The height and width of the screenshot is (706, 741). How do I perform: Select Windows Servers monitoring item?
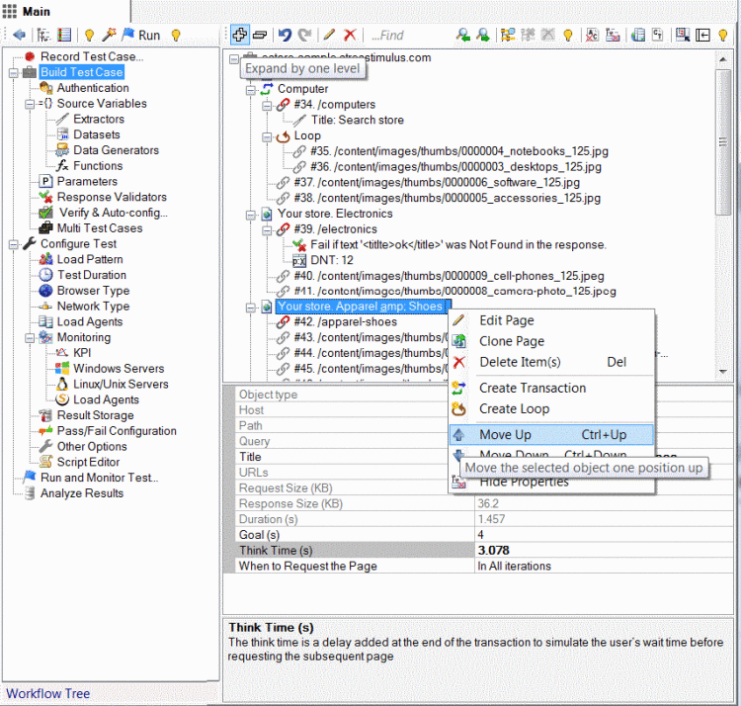(x=119, y=369)
